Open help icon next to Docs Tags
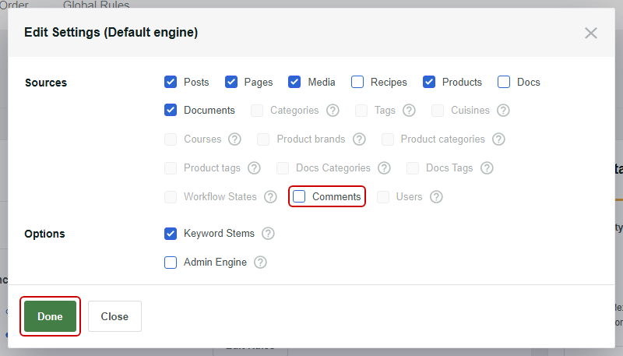Screen dimensions: 623x356 pyautogui.click(x=487, y=167)
